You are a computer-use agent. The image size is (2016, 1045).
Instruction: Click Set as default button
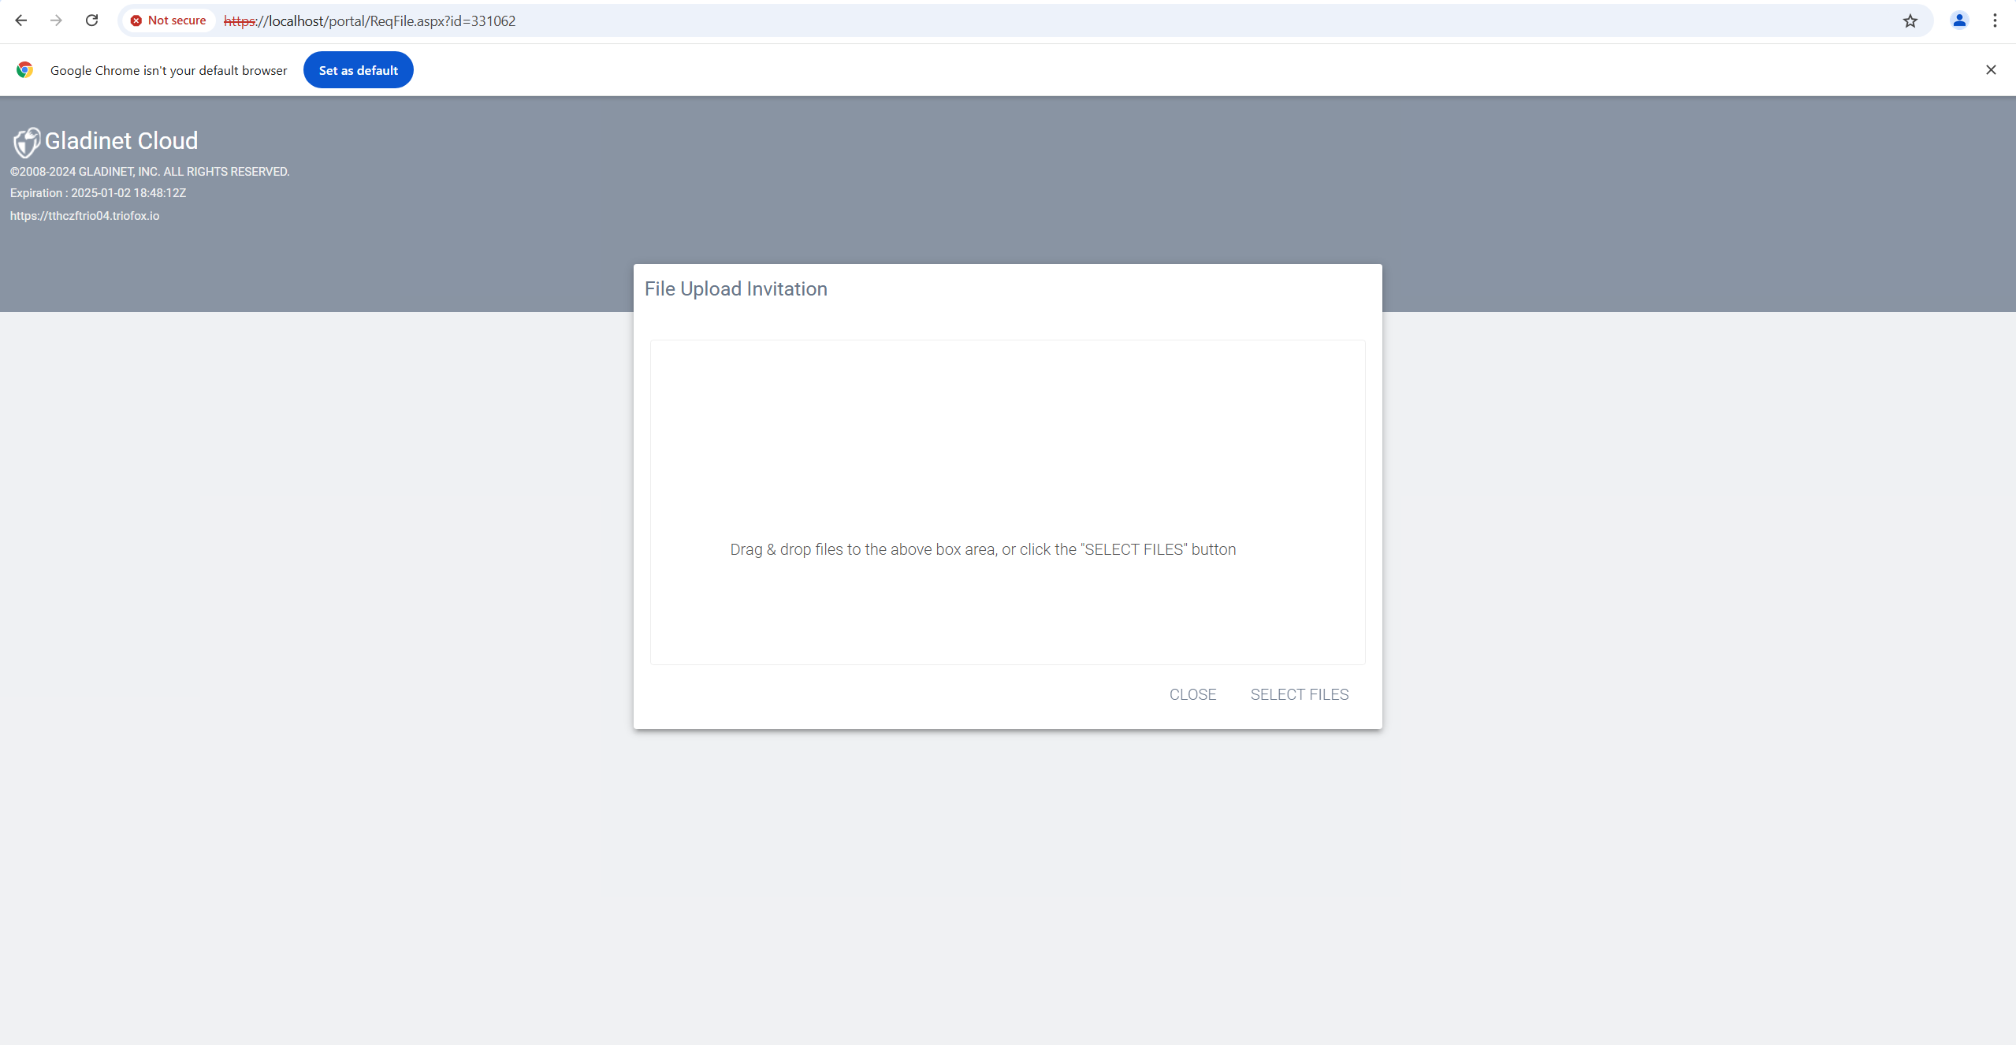[x=359, y=70]
